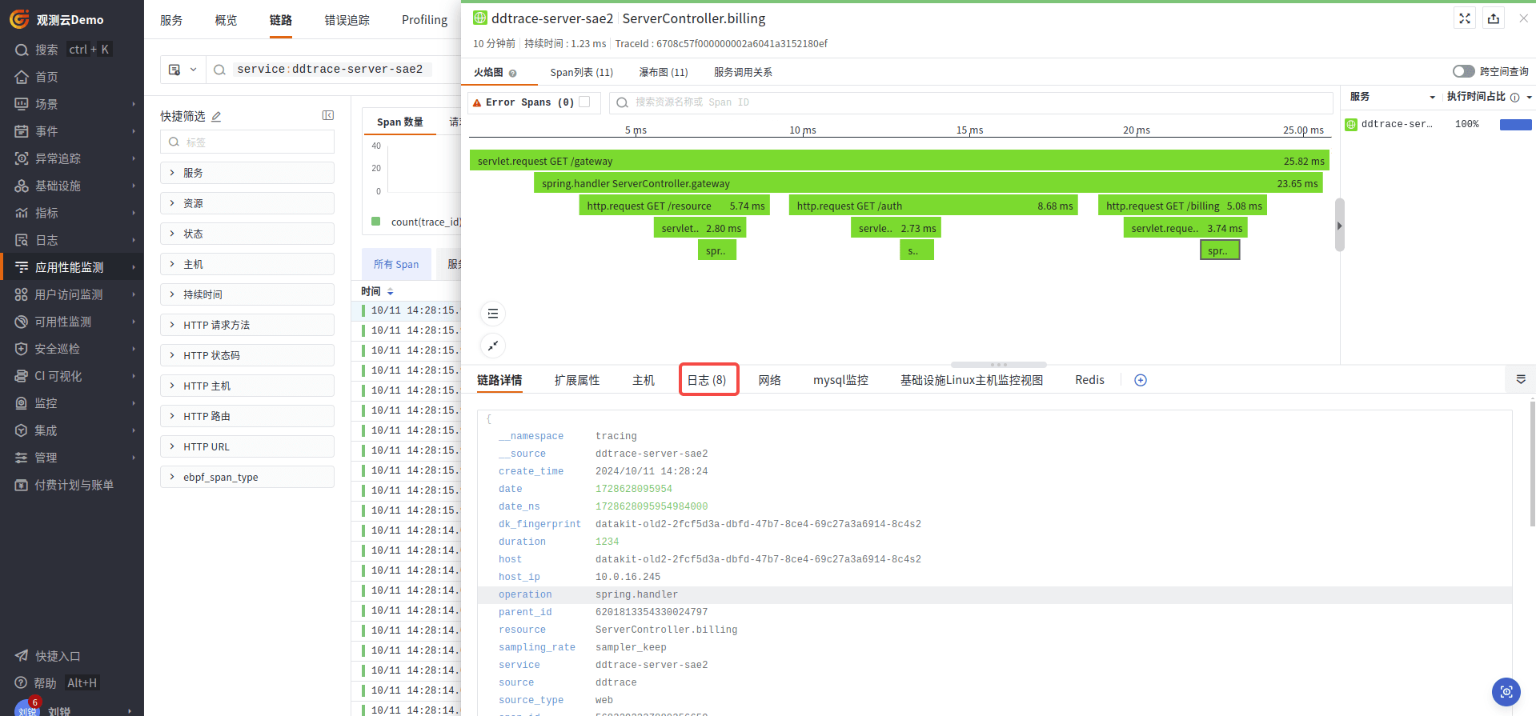This screenshot has height=716, width=1536.
Task: Select the servlet.request GET /gateway span bar
Action: 899,161
